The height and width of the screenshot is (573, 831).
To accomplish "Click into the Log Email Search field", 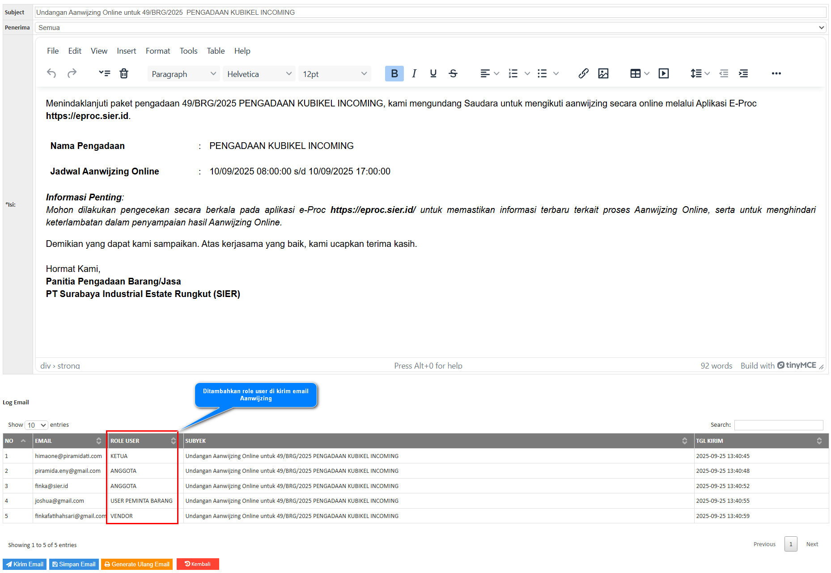I will tap(778, 425).
